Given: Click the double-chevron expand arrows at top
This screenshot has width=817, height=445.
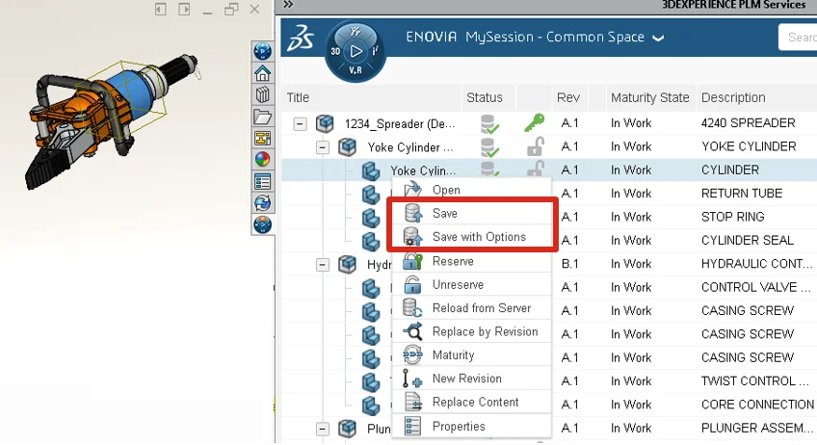Looking at the screenshot, I should [x=288, y=5].
